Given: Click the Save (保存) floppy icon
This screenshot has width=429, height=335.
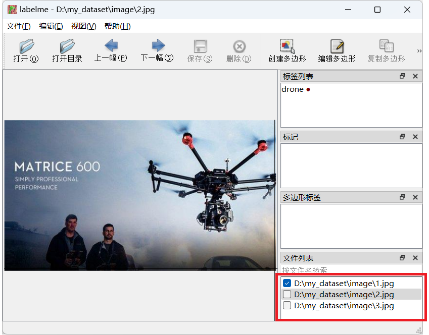Looking at the screenshot, I should [x=200, y=46].
